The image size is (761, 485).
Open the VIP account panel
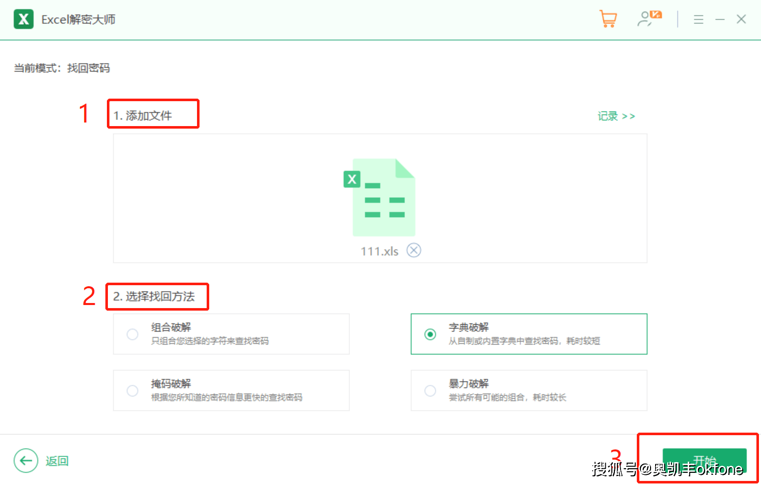pyautogui.click(x=648, y=19)
